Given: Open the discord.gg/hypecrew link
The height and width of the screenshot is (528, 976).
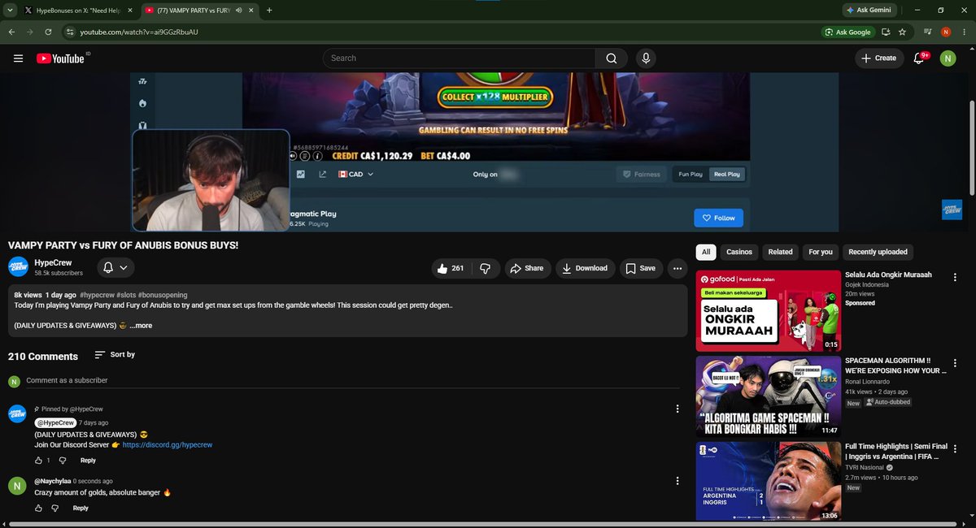Looking at the screenshot, I should (x=168, y=445).
